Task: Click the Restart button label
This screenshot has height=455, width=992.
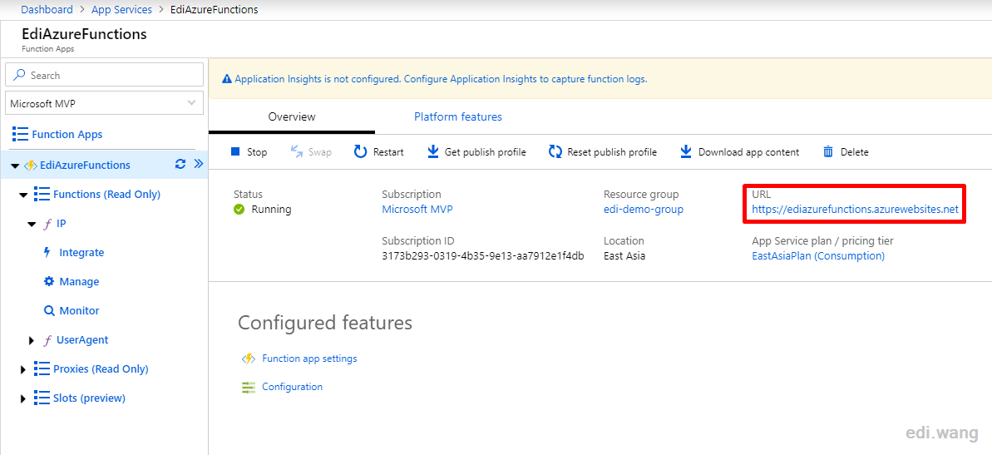Action: (388, 152)
